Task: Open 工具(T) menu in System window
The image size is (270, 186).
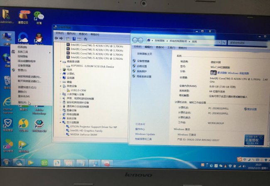Action: (171, 47)
